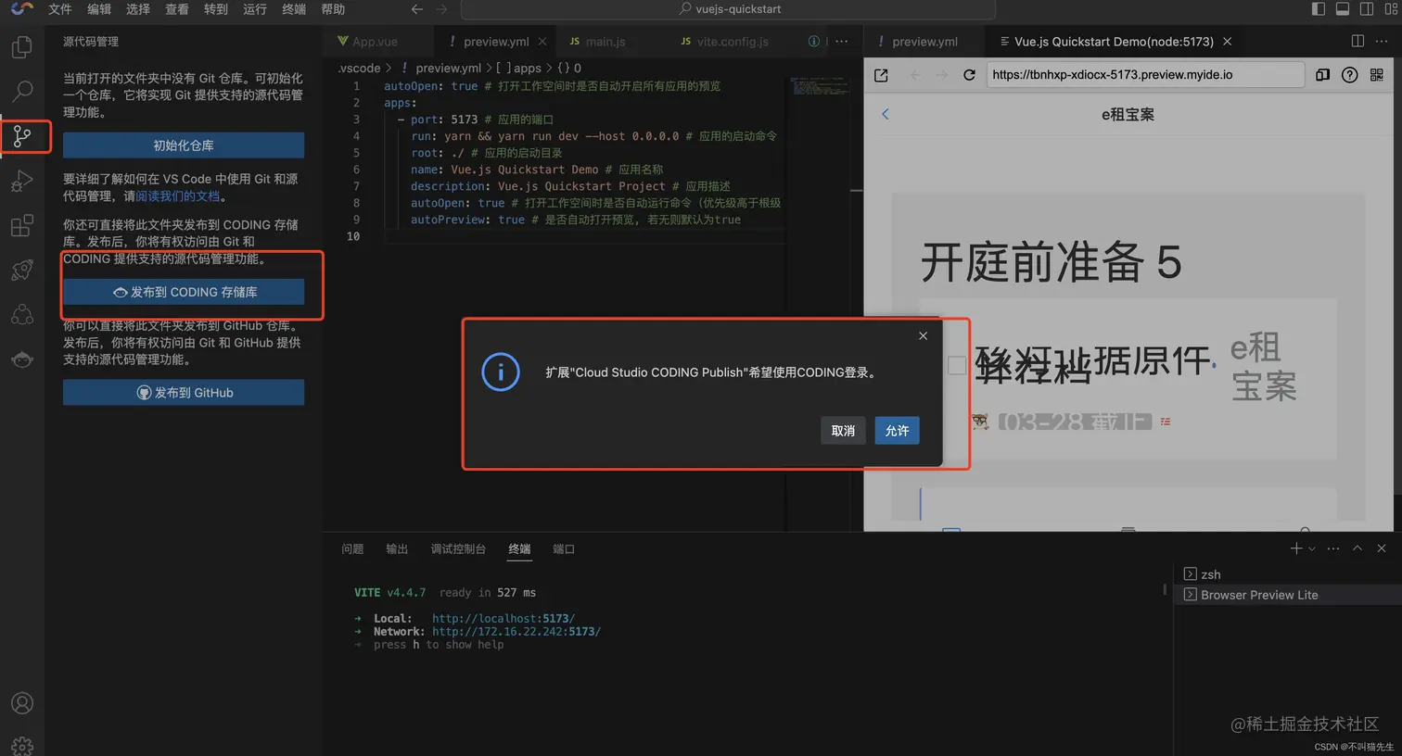This screenshot has width=1402, height=756.
Task: Click 取消 in the login dialog
Action: point(843,431)
